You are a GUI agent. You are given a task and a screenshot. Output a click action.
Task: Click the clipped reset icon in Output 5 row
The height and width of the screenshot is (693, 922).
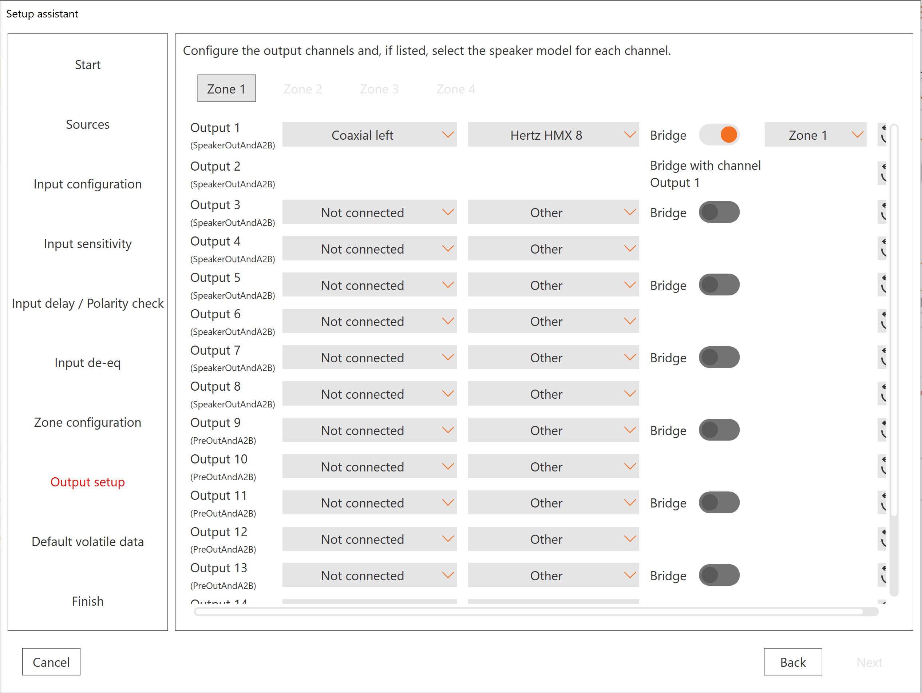point(882,284)
